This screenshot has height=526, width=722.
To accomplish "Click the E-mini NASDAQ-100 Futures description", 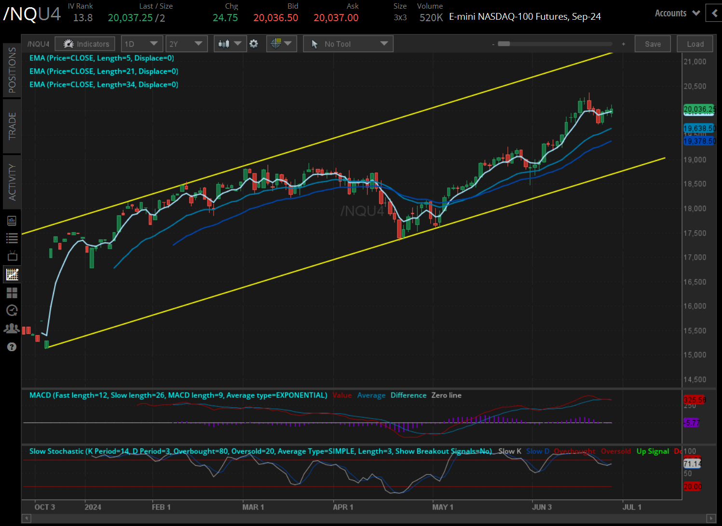I will pos(525,17).
